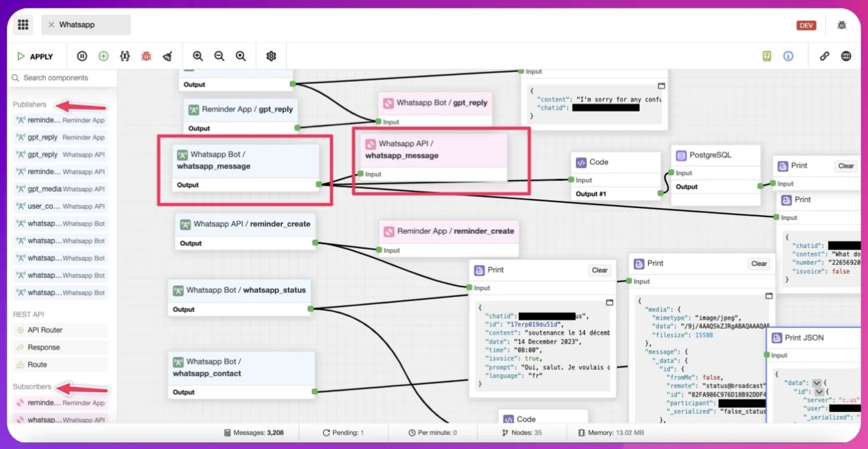Click output port of Whatsapp Bot / whatsapp_contact
This screenshot has height=449, width=868.
[314, 392]
